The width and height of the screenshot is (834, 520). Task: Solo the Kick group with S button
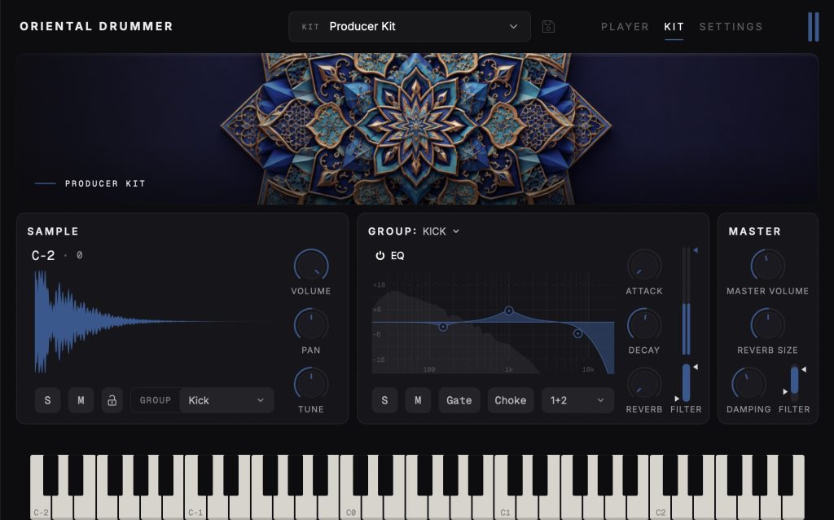click(384, 400)
